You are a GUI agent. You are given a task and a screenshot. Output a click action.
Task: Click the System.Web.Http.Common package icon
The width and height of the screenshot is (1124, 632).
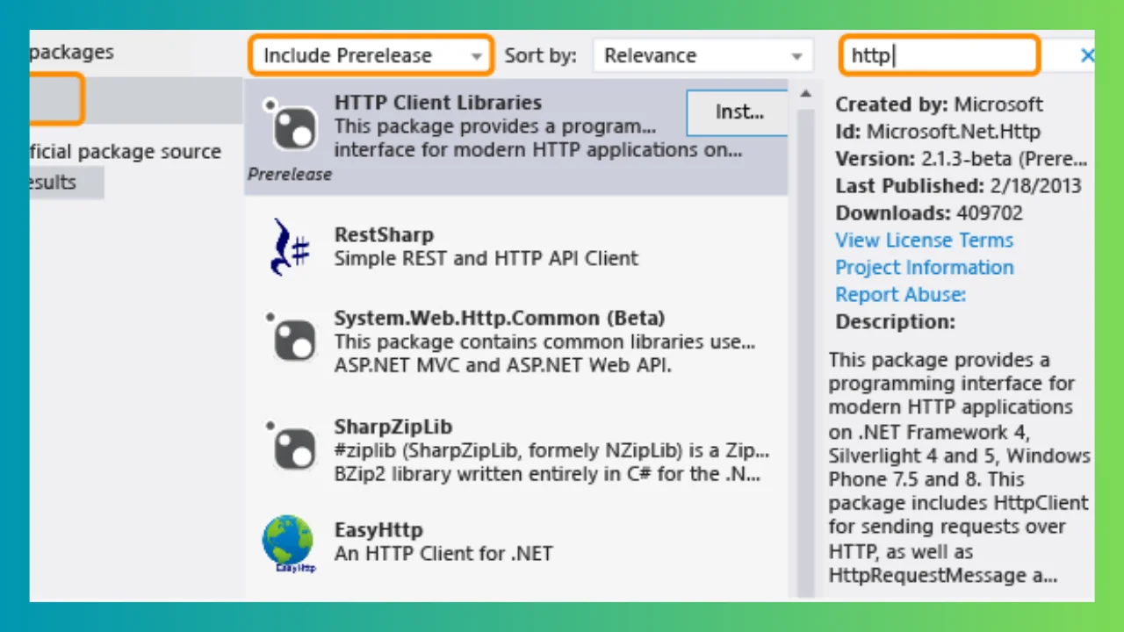click(x=291, y=337)
